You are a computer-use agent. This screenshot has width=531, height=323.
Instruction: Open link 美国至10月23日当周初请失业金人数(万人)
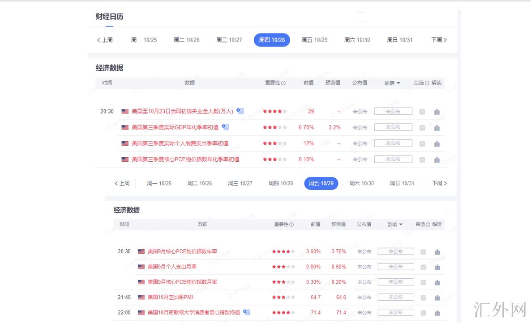182,111
